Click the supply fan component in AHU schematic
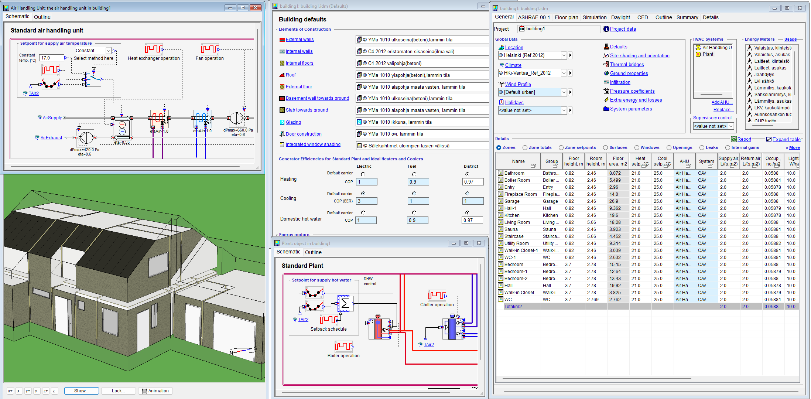 (236, 118)
